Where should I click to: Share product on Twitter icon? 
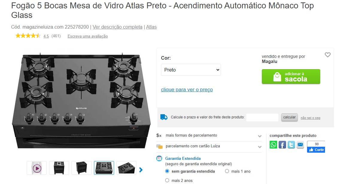pyautogui.click(x=291, y=145)
